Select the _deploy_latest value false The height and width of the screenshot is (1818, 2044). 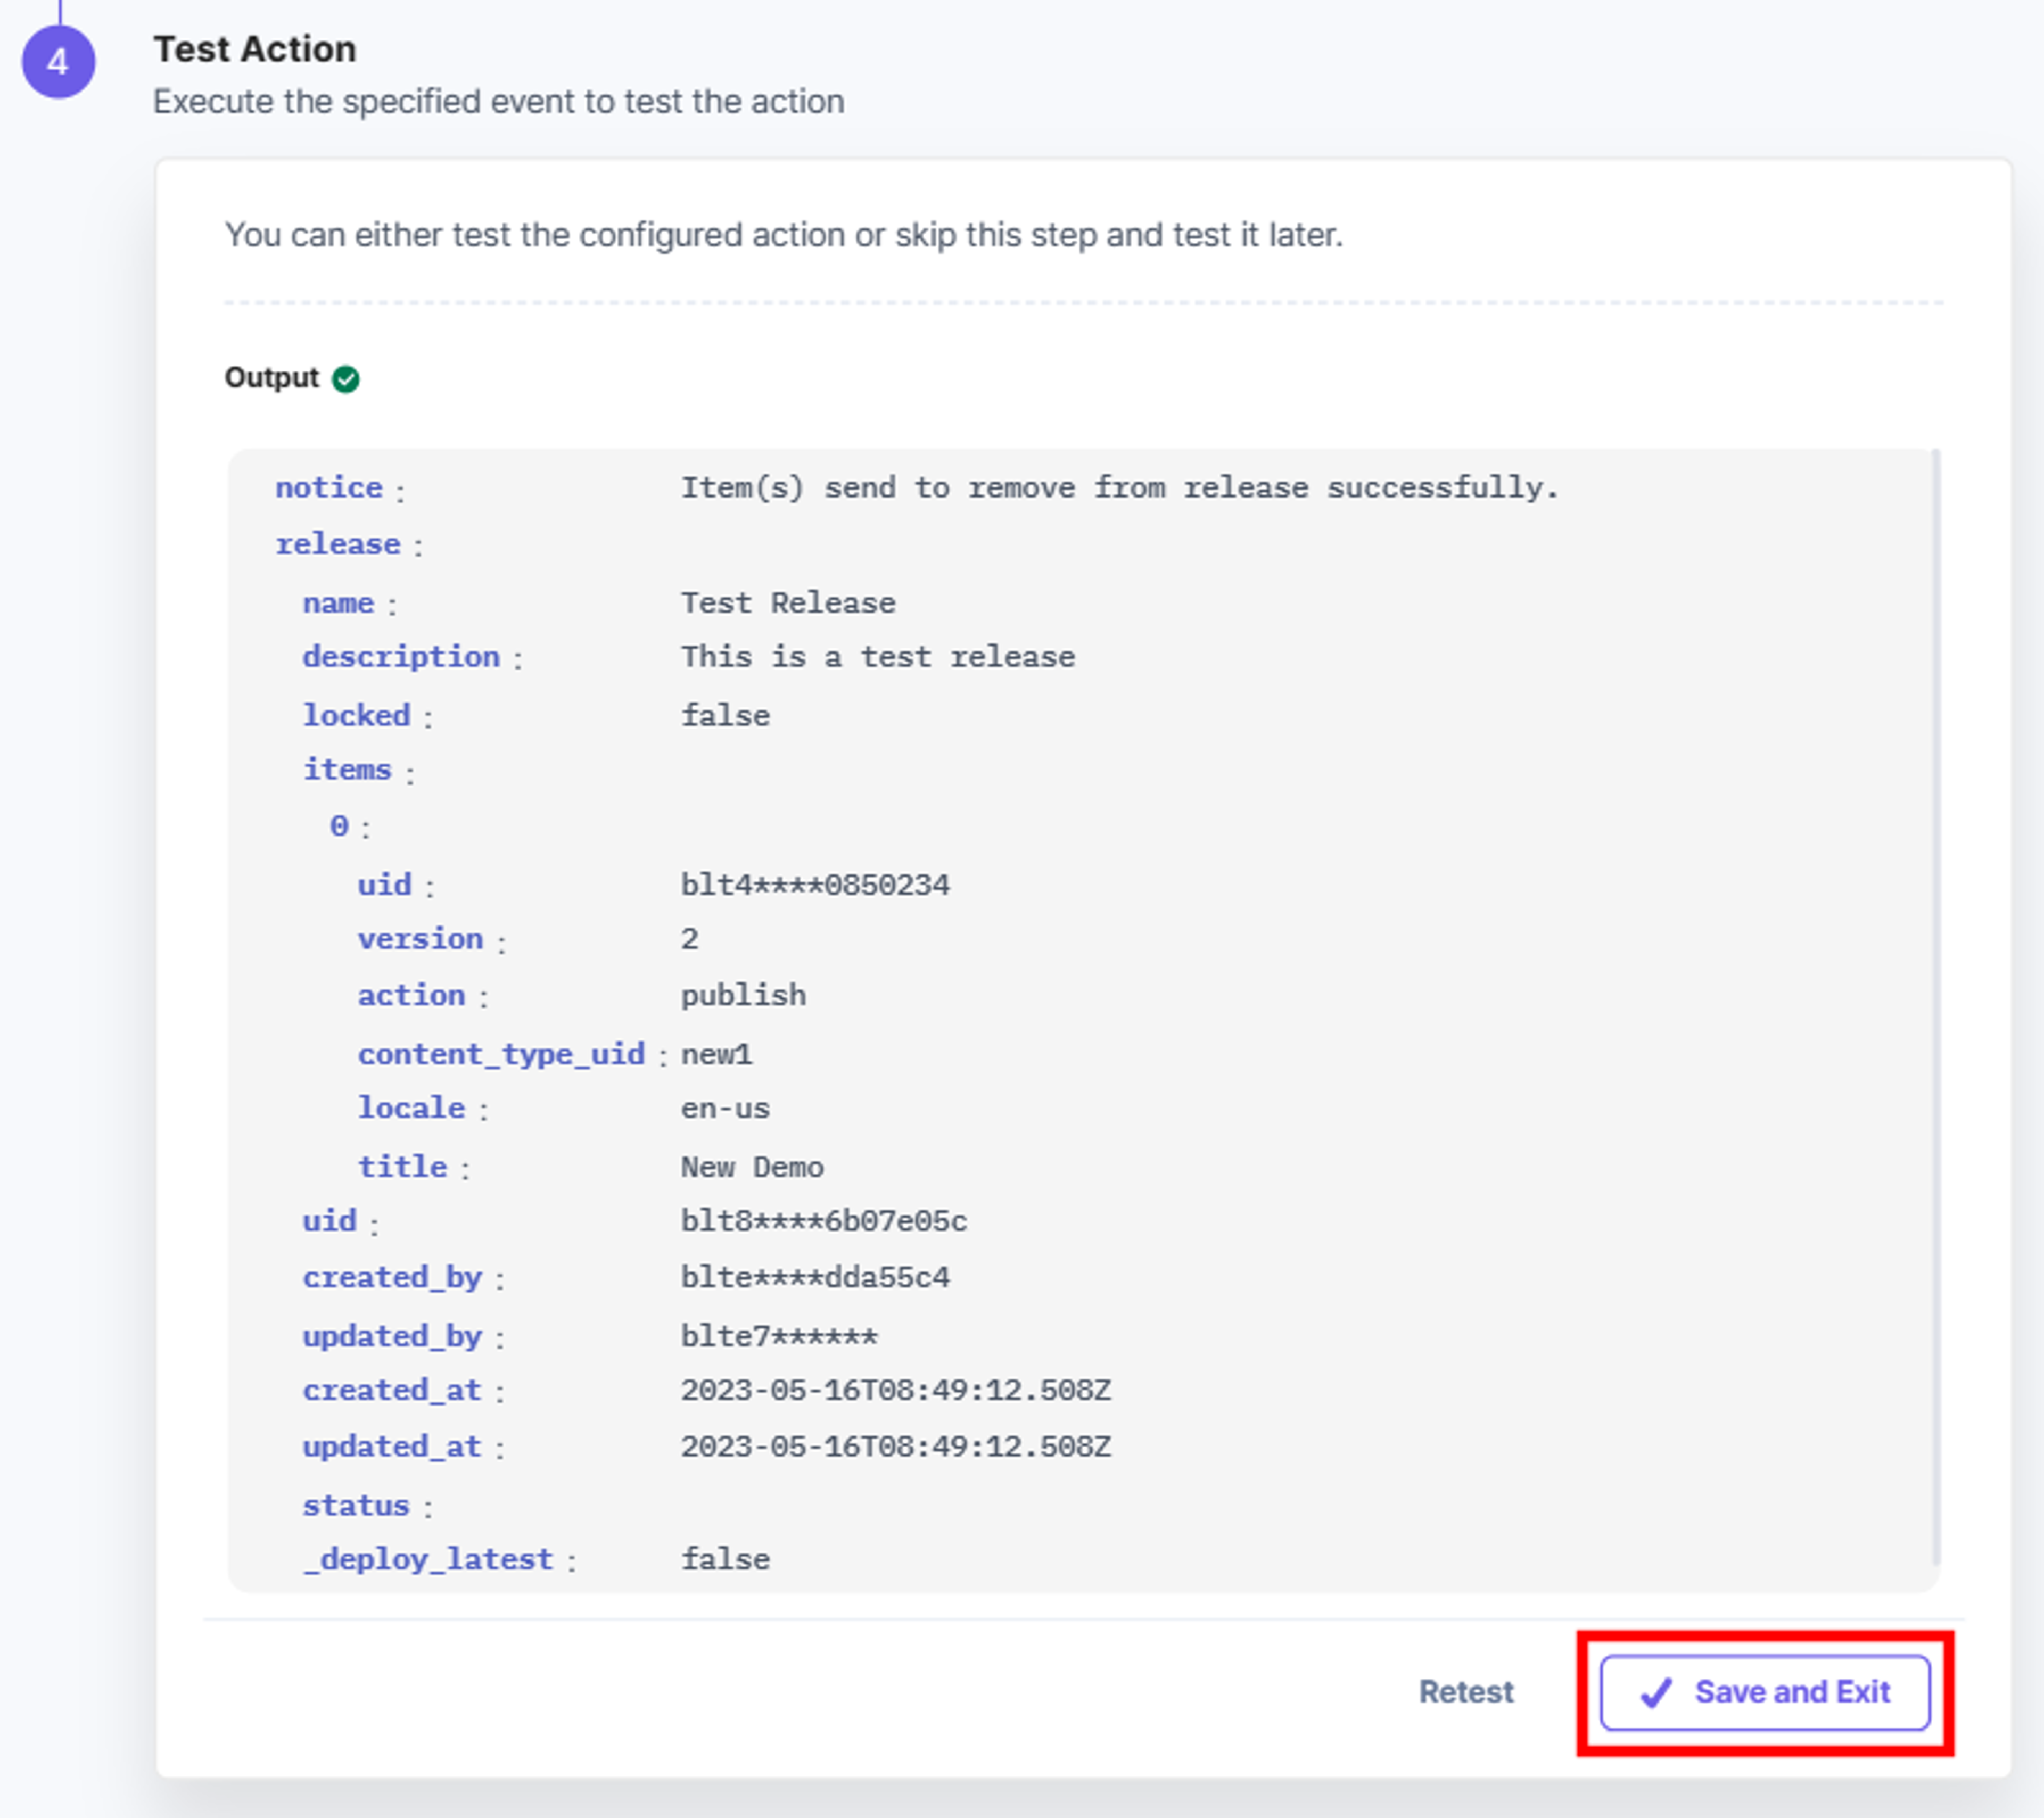pos(725,1559)
